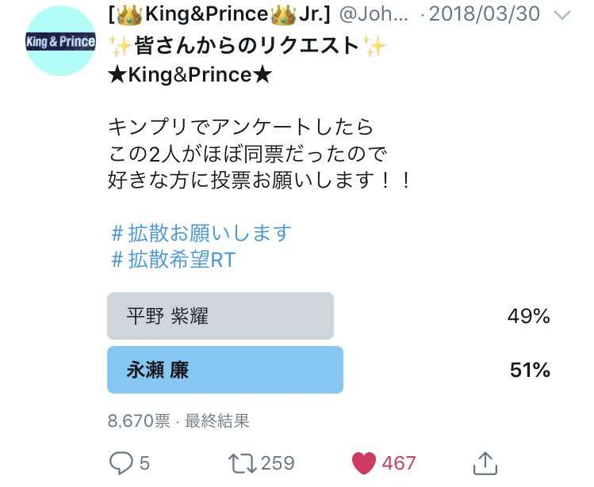Image resolution: width=594 pixels, height=487 pixels.
Task: Select the 永瀬 廉 poll option
Action: click(x=225, y=370)
